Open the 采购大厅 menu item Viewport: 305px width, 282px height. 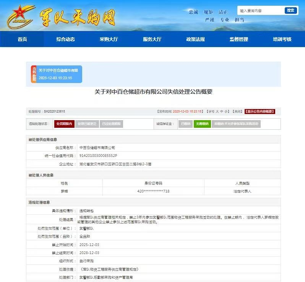(109, 39)
